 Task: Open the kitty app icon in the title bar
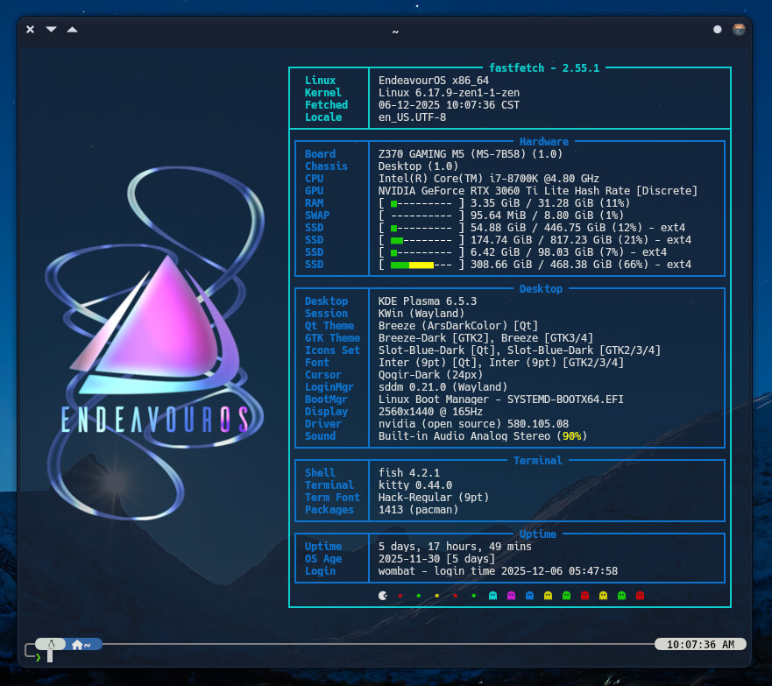coord(739,29)
